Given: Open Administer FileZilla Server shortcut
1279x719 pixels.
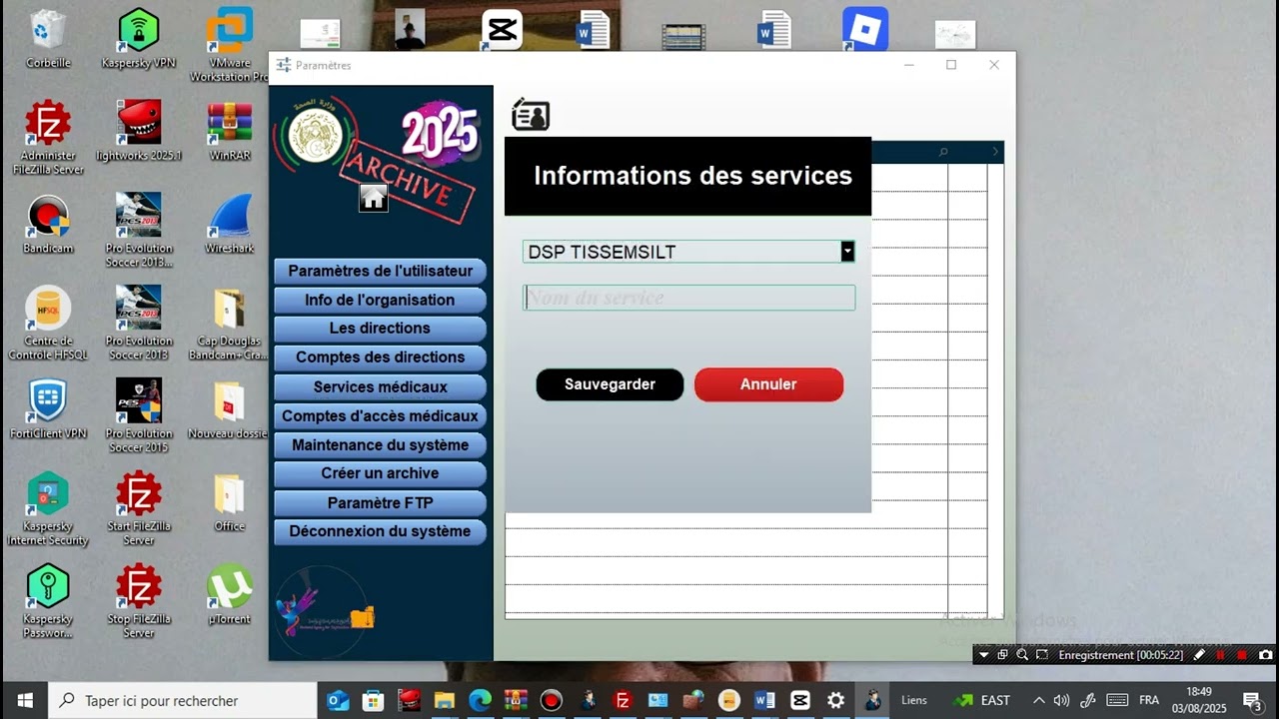Looking at the screenshot, I should [48, 138].
